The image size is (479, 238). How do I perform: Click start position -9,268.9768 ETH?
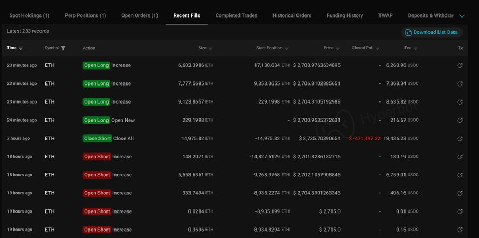click(271, 175)
